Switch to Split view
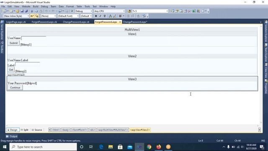268x151 pixels. (25, 130)
